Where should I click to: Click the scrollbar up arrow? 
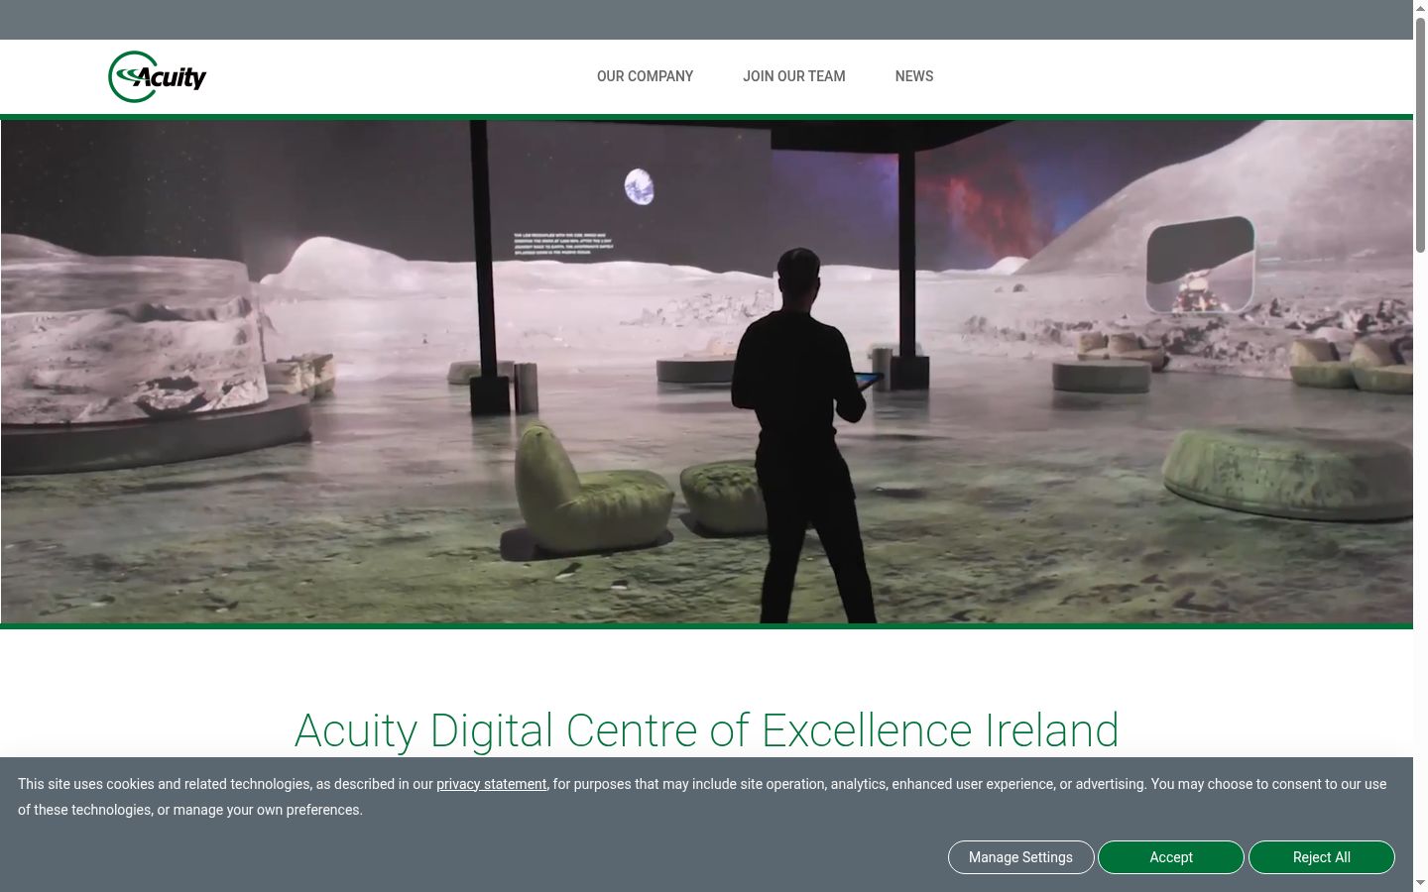pos(1420,7)
